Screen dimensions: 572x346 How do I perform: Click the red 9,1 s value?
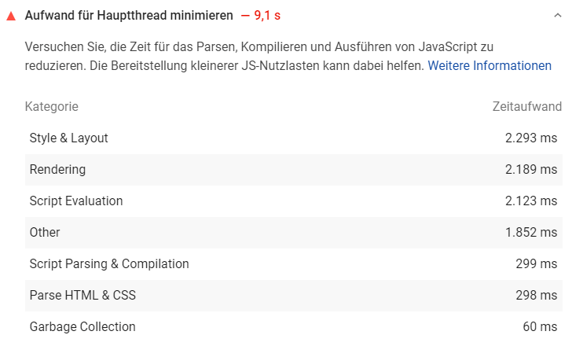(x=267, y=15)
